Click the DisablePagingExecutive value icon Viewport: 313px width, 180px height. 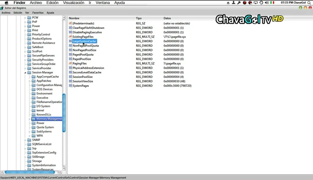[x=70, y=32]
